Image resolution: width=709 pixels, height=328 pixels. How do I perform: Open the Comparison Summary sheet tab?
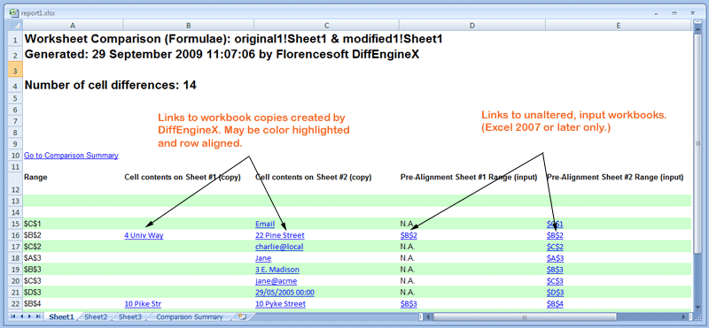pyautogui.click(x=190, y=317)
